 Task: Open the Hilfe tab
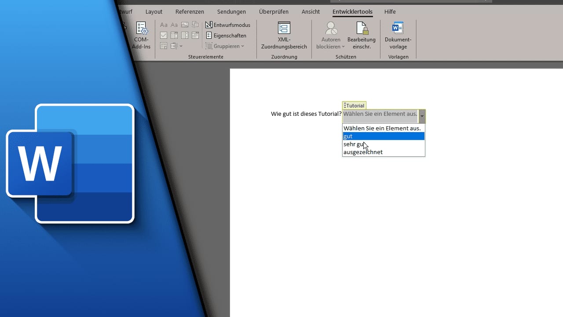coord(390,12)
